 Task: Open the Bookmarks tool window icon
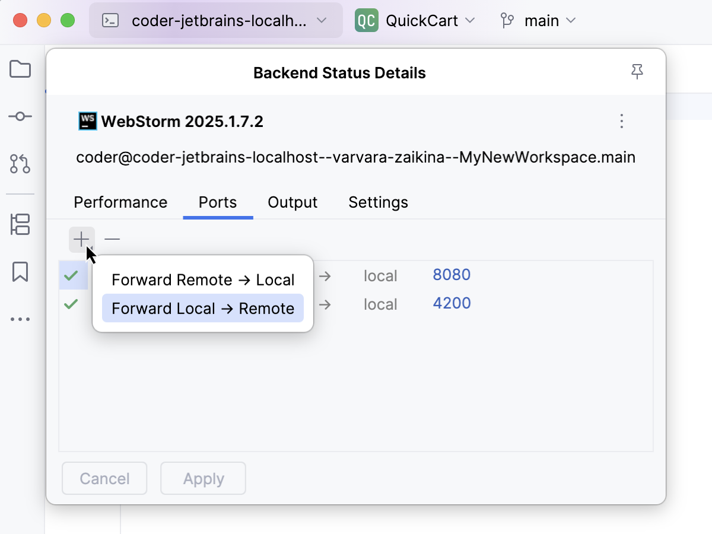pyautogui.click(x=20, y=272)
